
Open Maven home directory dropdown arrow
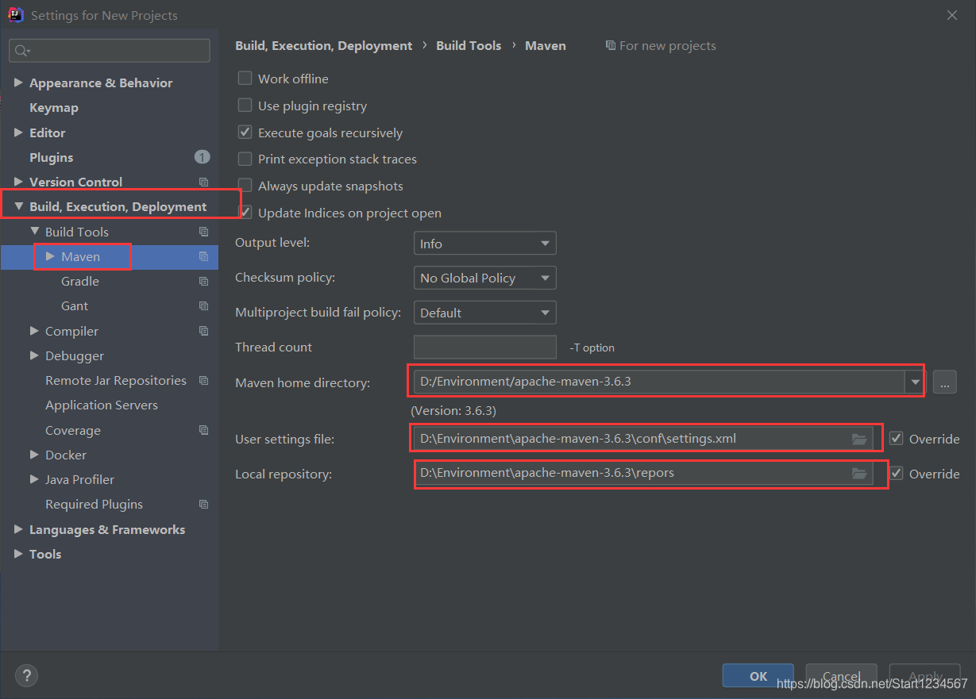point(916,382)
